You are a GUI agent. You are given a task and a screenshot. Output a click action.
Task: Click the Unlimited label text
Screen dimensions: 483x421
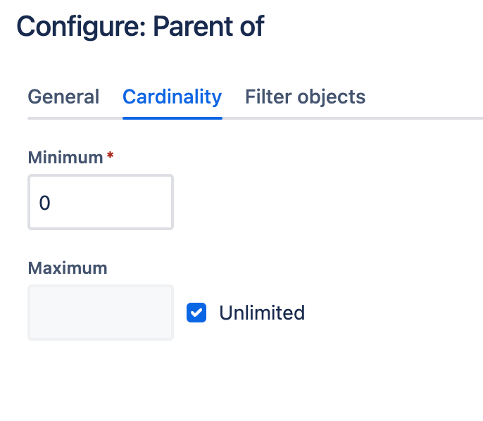click(262, 313)
